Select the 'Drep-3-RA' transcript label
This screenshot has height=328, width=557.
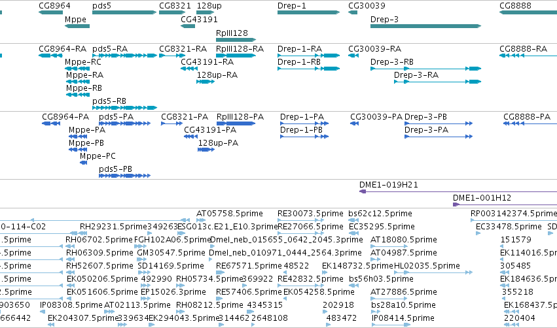416,75
